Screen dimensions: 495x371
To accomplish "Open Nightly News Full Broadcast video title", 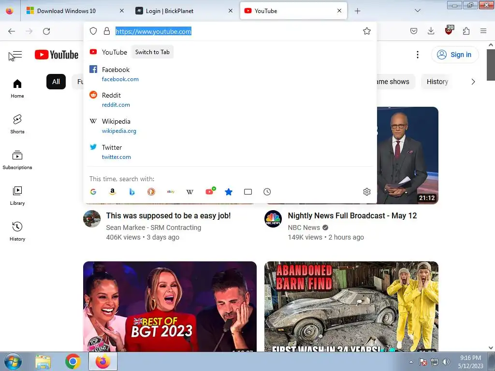I will click(x=352, y=216).
